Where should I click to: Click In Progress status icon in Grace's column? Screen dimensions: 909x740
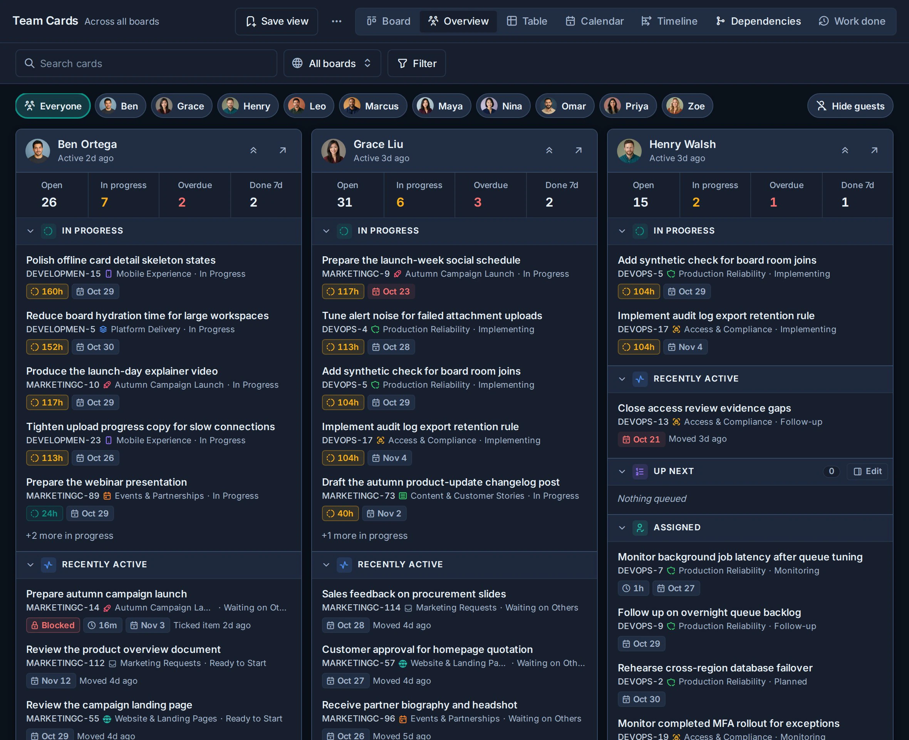(x=344, y=231)
